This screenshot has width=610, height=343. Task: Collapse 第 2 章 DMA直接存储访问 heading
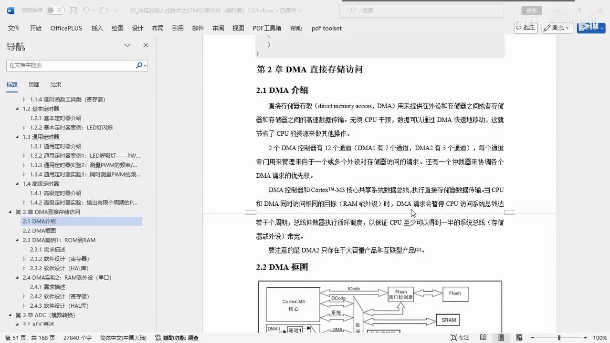coord(11,212)
